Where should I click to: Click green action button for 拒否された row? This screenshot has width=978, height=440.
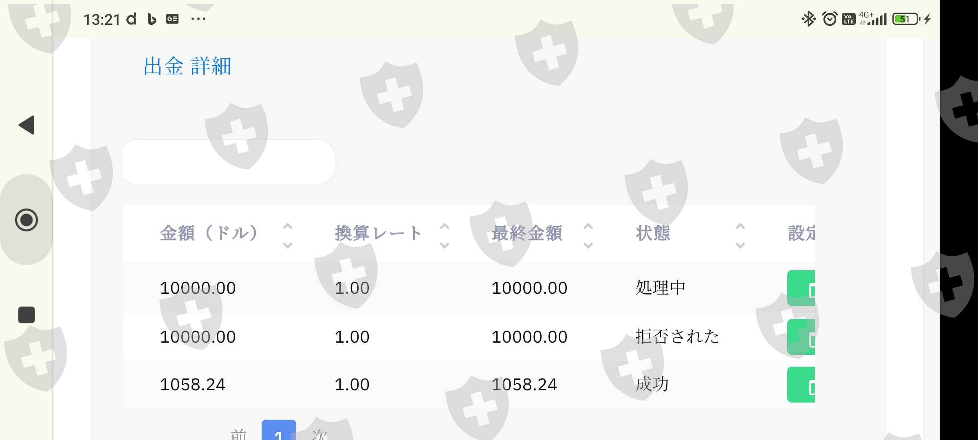coord(801,337)
